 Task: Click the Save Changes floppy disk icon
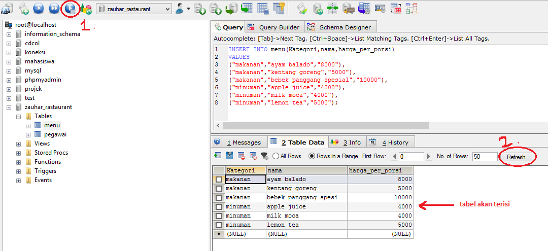tap(230, 156)
